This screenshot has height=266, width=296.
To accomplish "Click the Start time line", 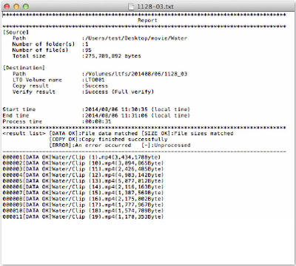I will (96, 109).
